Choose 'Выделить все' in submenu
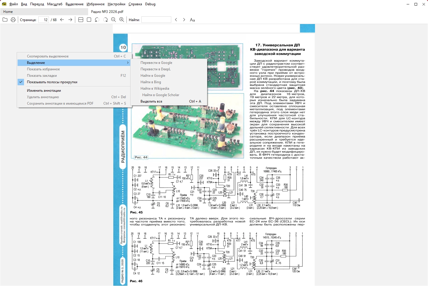The width and height of the screenshot is (428, 286). pyautogui.click(x=151, y=101)
